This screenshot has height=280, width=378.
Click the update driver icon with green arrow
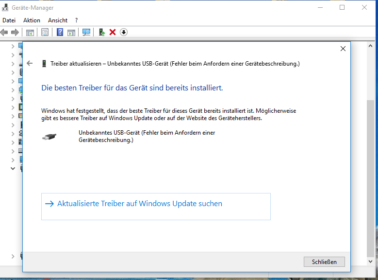(x=102, y=32)
